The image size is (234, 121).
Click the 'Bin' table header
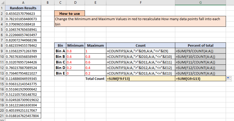point(60,45)
